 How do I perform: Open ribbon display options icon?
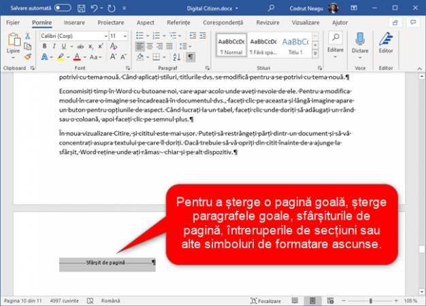[354, 8]
